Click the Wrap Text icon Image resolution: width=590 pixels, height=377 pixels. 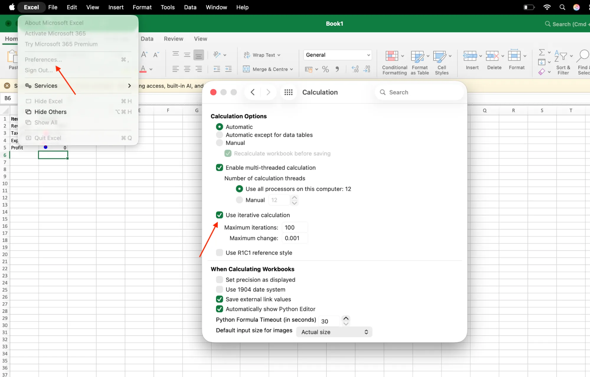247,55
